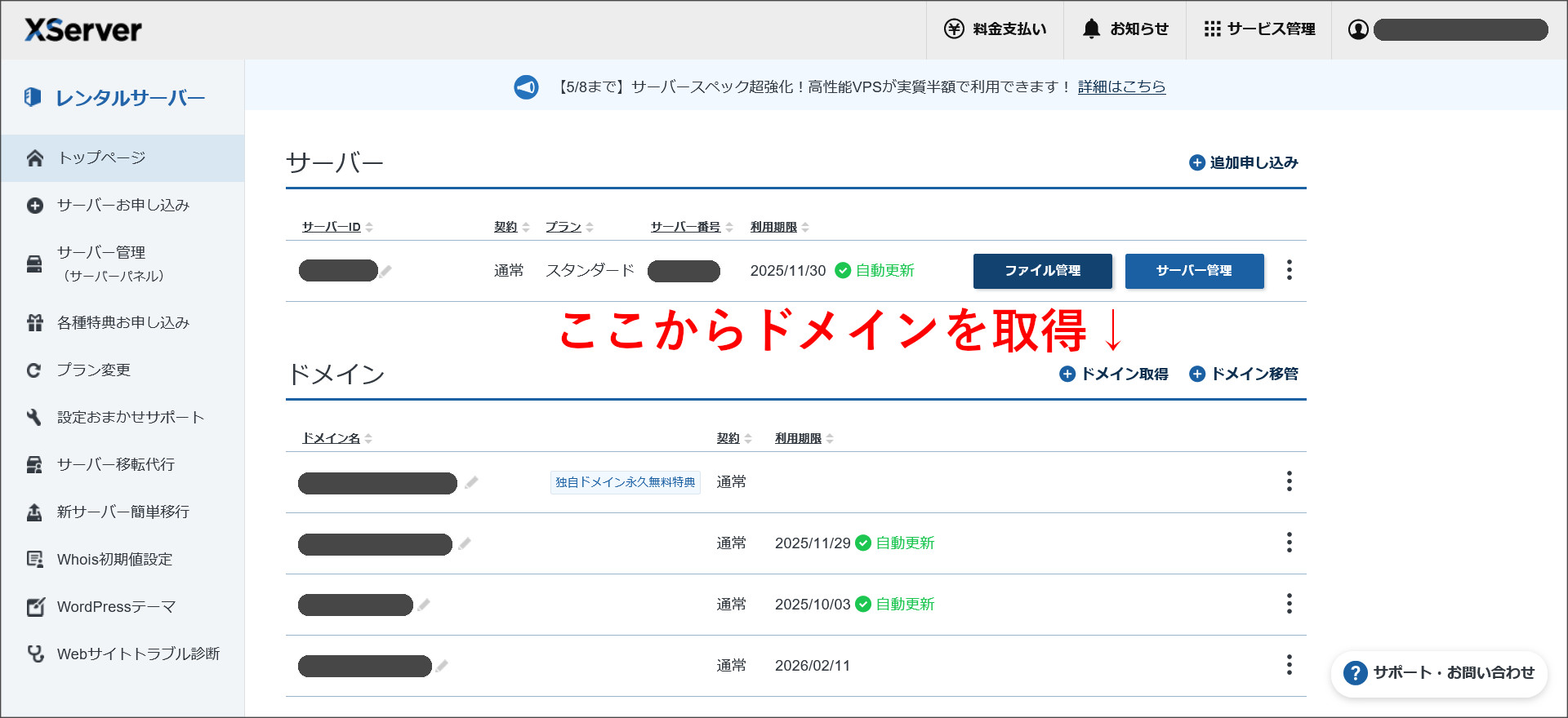Click 自動更新 on 2025/11/29 domain
This screenshot has width=1568, height=718.
[x=895, y=543]
